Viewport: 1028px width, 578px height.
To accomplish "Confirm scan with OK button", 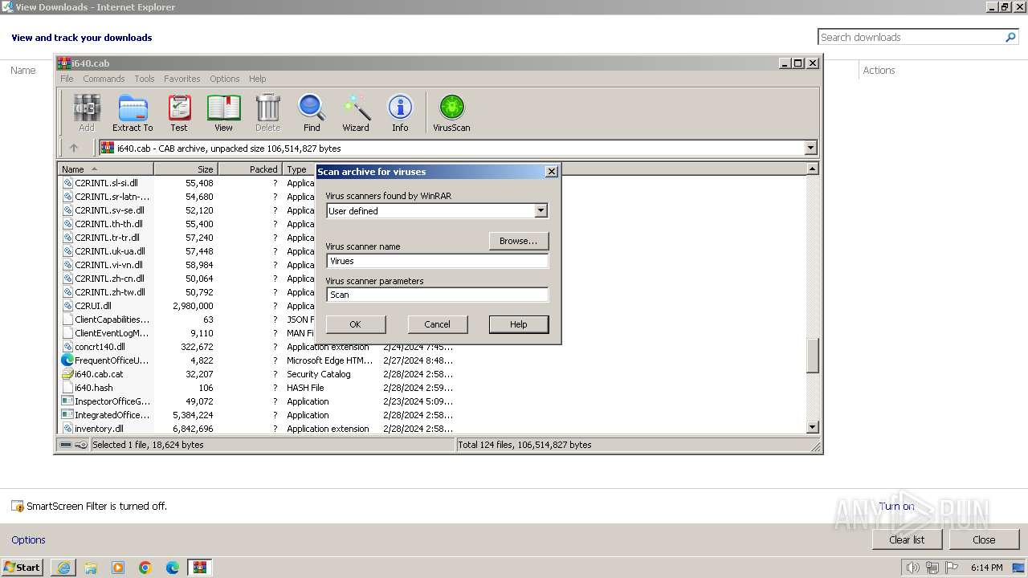I will point(356,324).
